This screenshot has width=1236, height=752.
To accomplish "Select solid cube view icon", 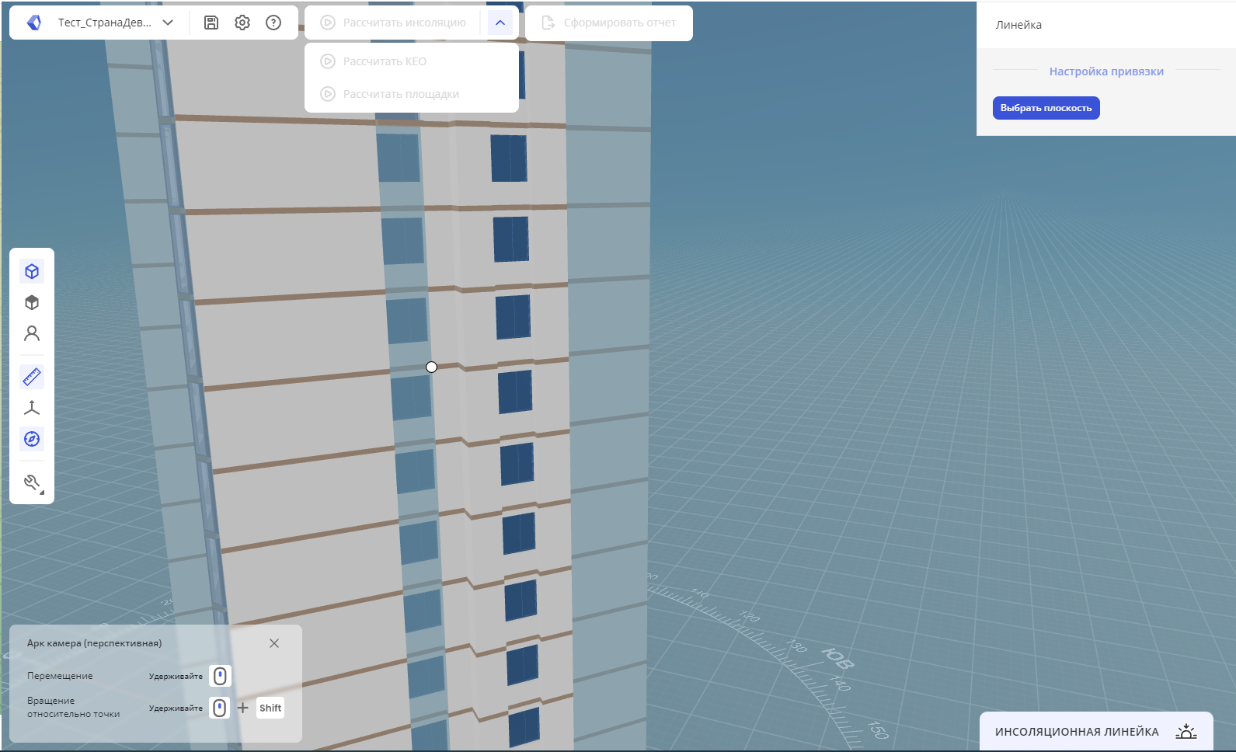I will click(x=32, y=302).
